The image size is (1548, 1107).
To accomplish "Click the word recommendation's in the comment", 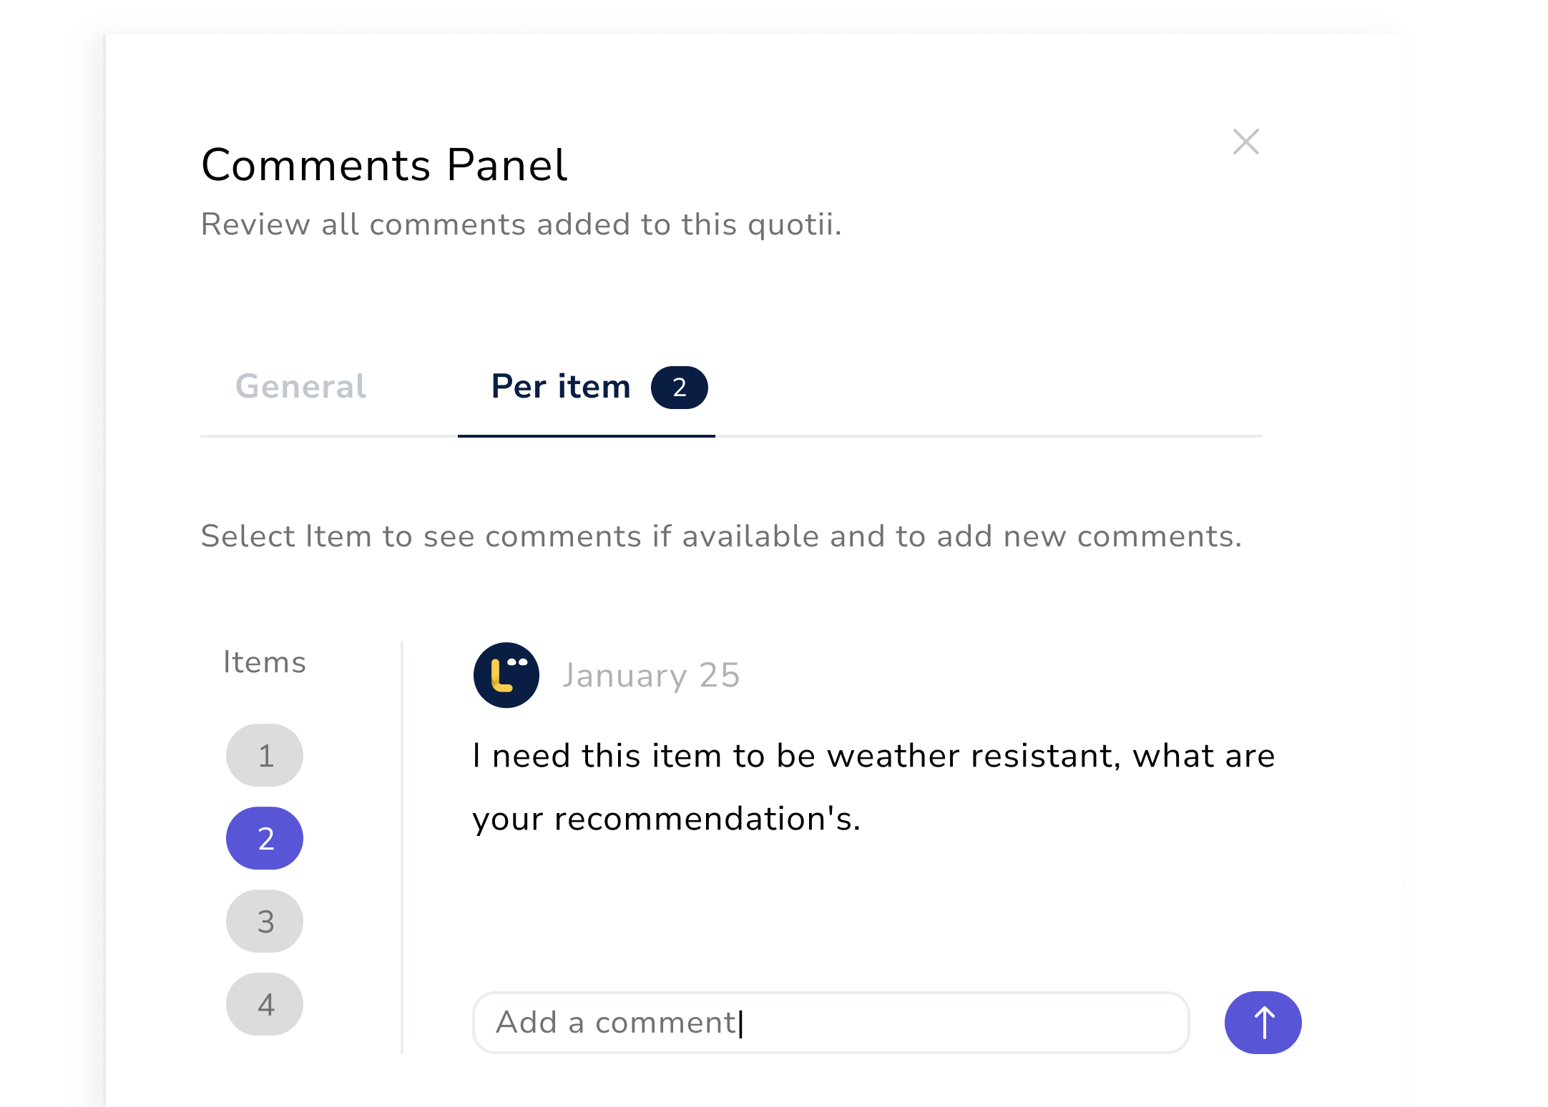I will coord(707,818).
